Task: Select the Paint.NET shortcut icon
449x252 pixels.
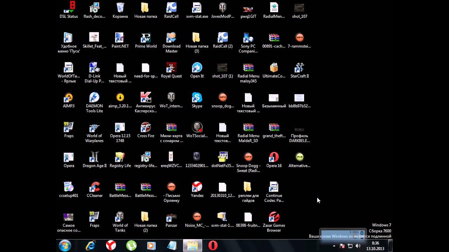Action: tap(120, 40)
